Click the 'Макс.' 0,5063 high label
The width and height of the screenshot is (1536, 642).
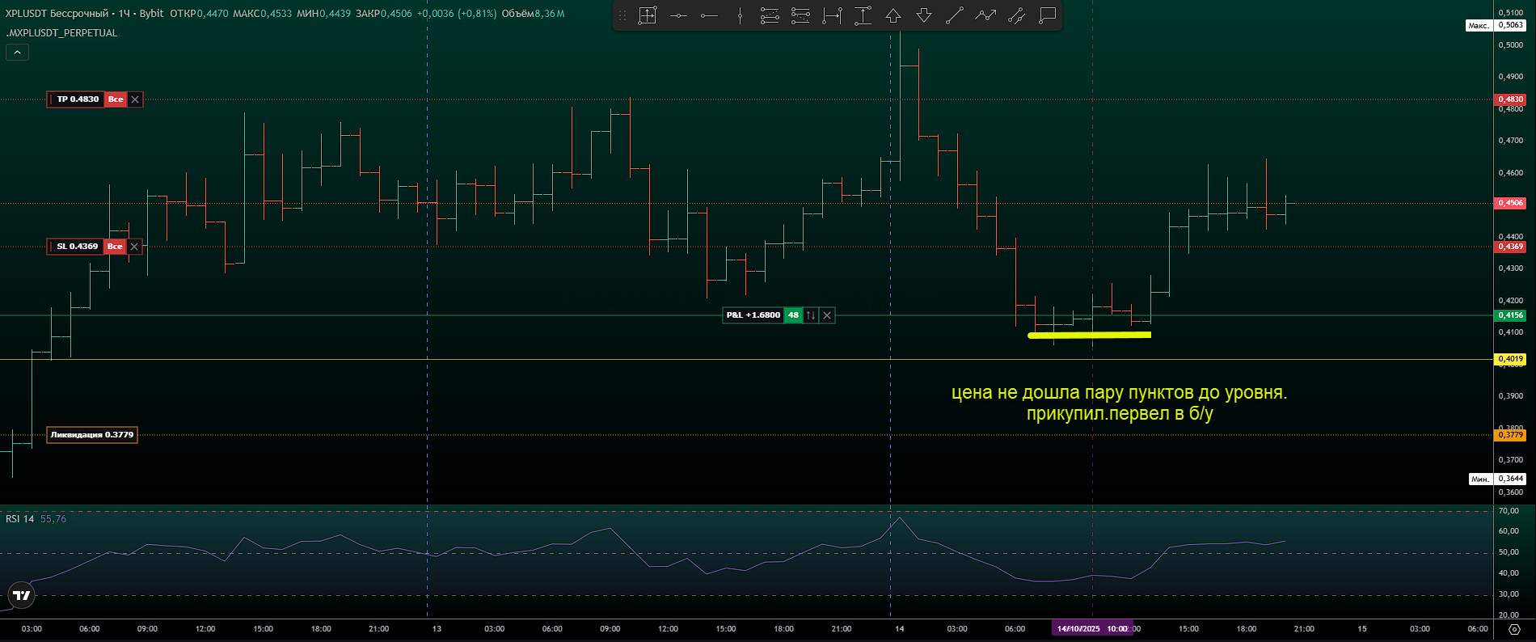coord(1496,25)
